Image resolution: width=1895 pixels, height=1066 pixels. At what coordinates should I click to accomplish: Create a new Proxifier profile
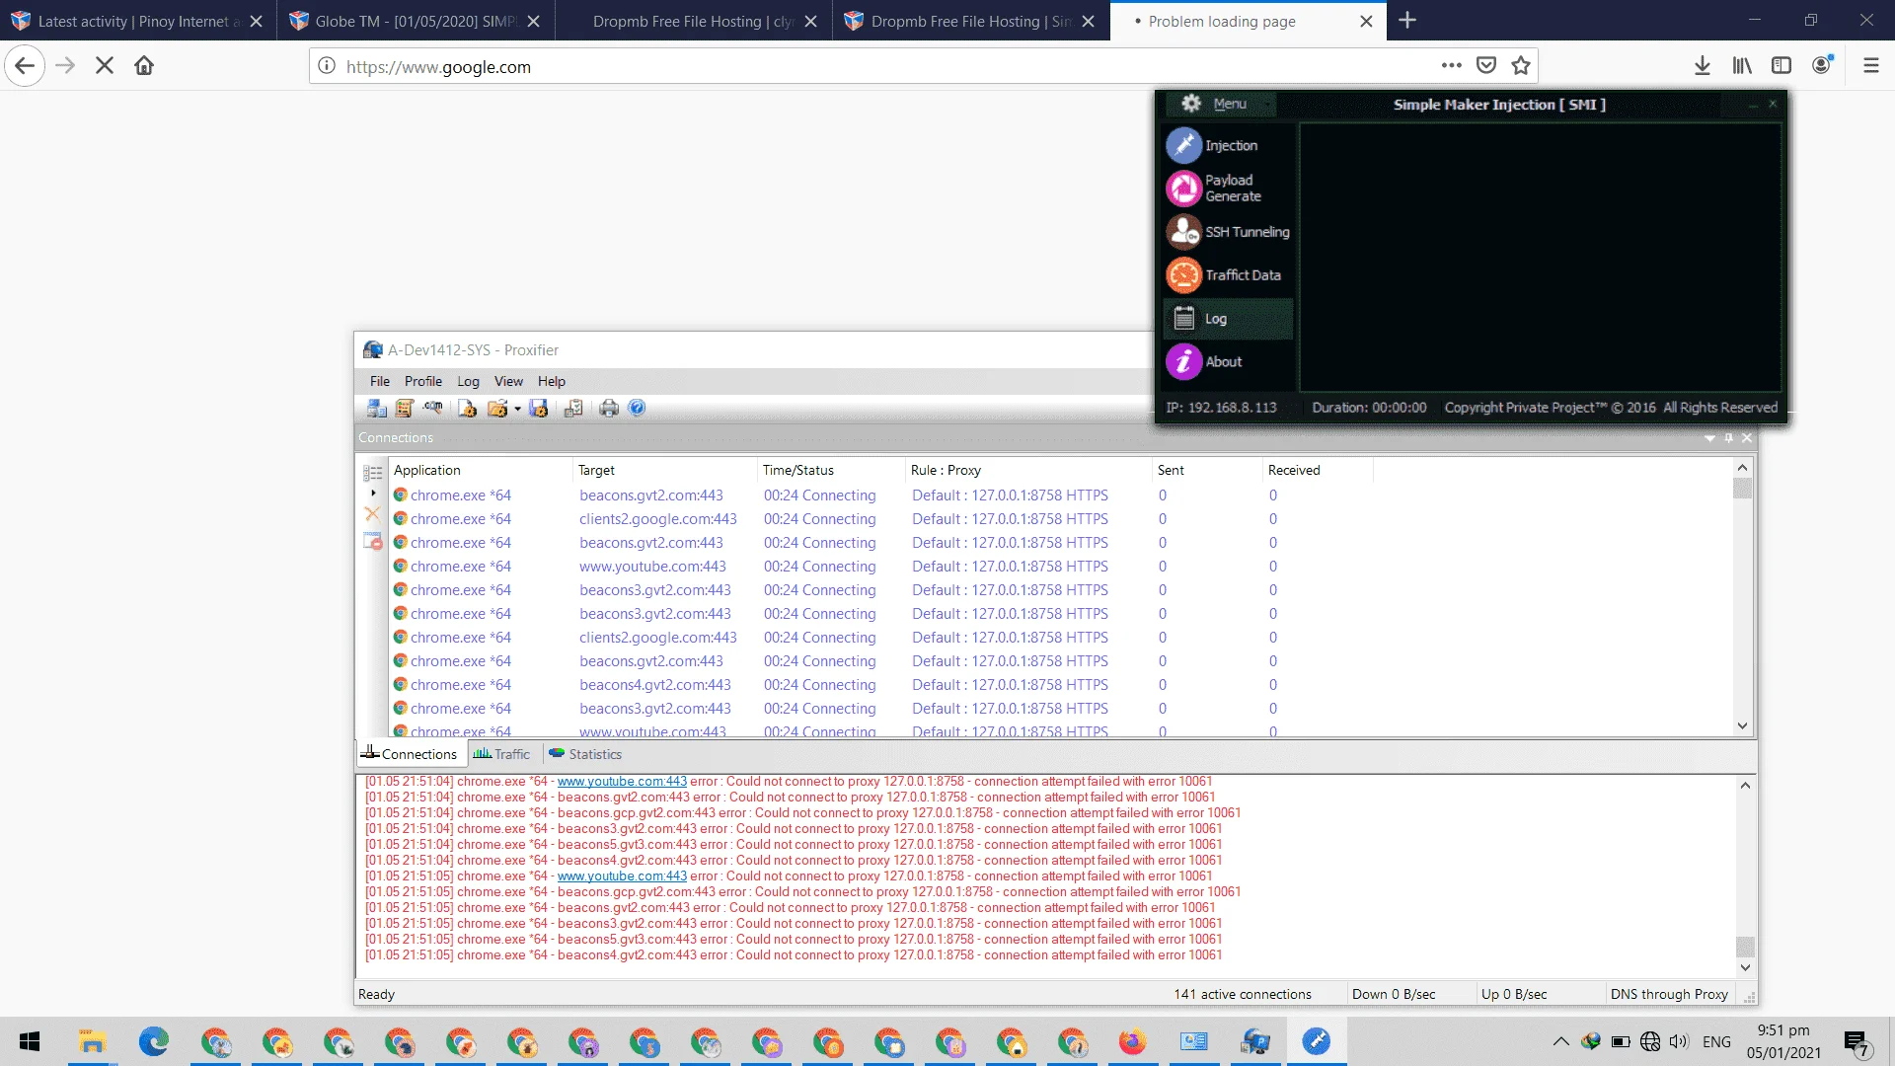[468, 409]
